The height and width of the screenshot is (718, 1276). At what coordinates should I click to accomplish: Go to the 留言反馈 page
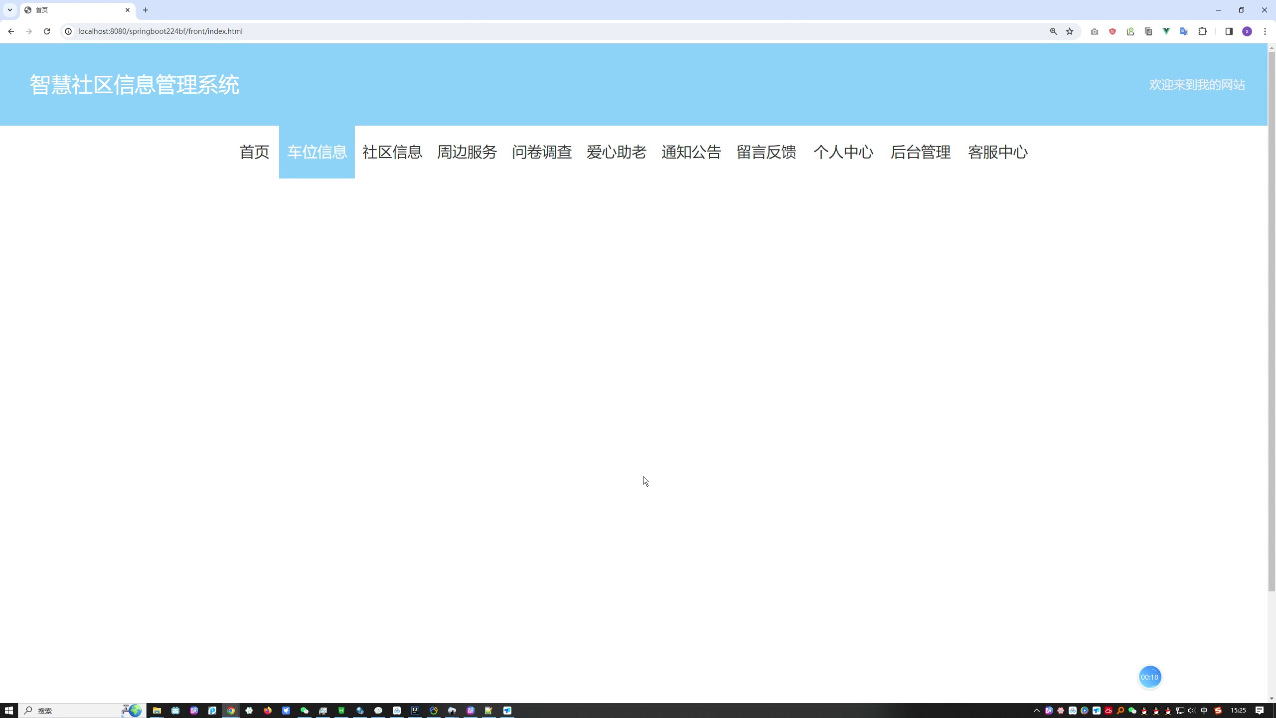click(767, 152)
